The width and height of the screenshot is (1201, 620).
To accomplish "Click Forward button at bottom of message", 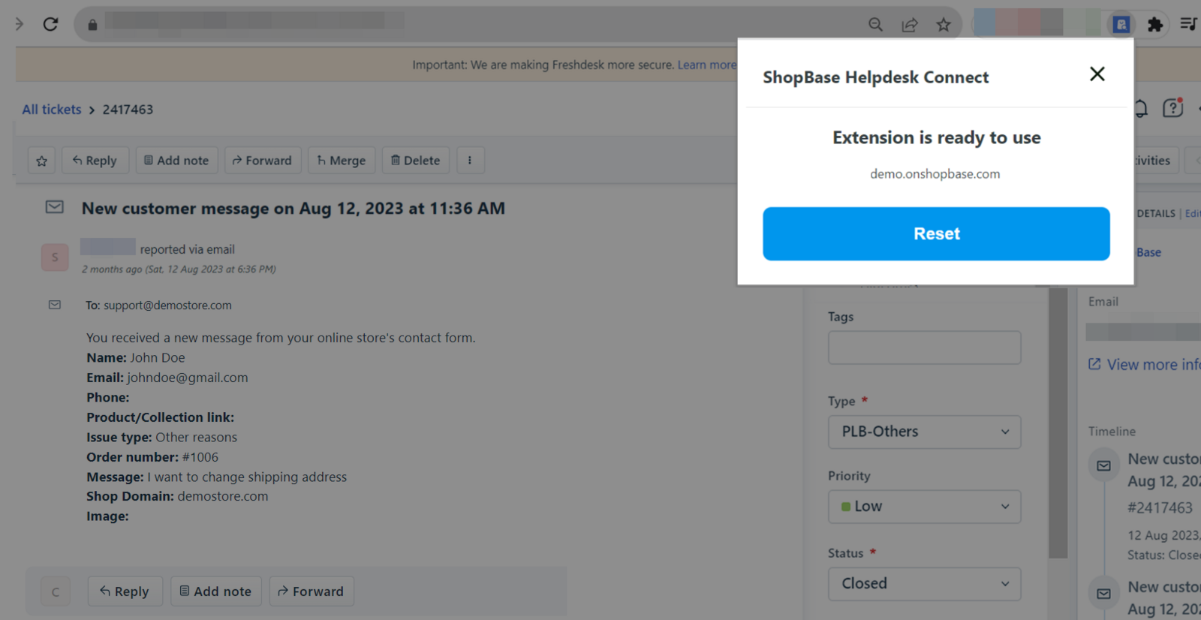I will [x=312, y=591].
